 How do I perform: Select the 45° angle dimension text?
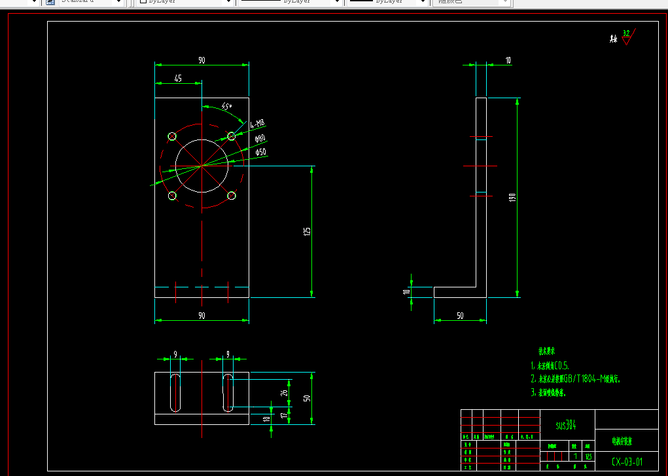[x=226, y=106]
